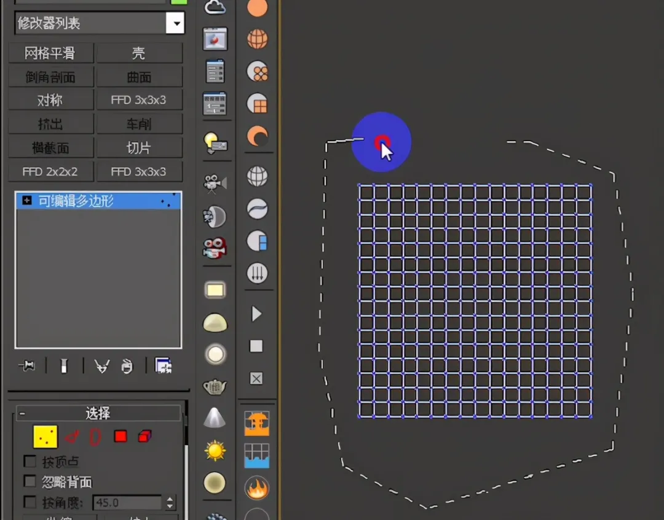The height and width of the screenshot is (520, 664).
Task: Select the Element sub-object cube icon
Action: click(144, 437)
